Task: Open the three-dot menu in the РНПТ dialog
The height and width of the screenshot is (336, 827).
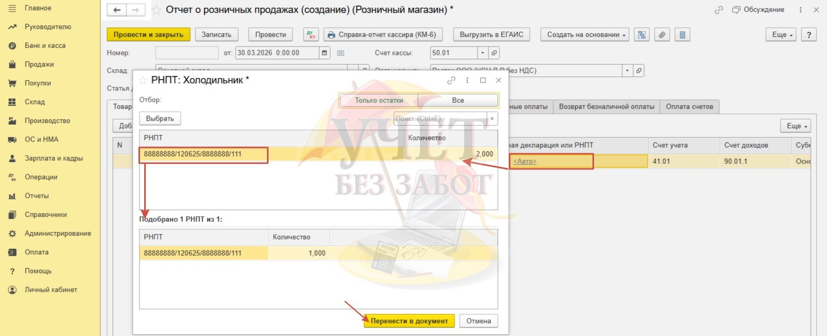Action: 467,80
